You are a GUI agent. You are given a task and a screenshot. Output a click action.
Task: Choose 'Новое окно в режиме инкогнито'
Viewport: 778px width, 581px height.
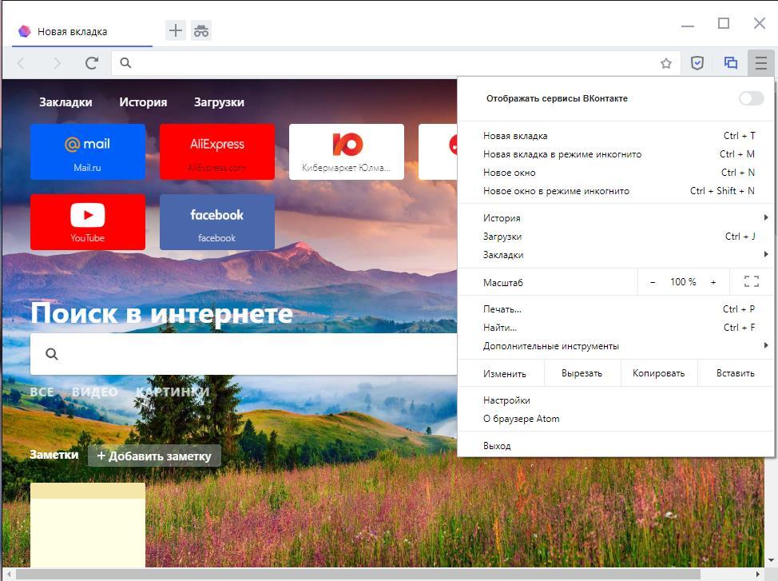pos(556,191)
